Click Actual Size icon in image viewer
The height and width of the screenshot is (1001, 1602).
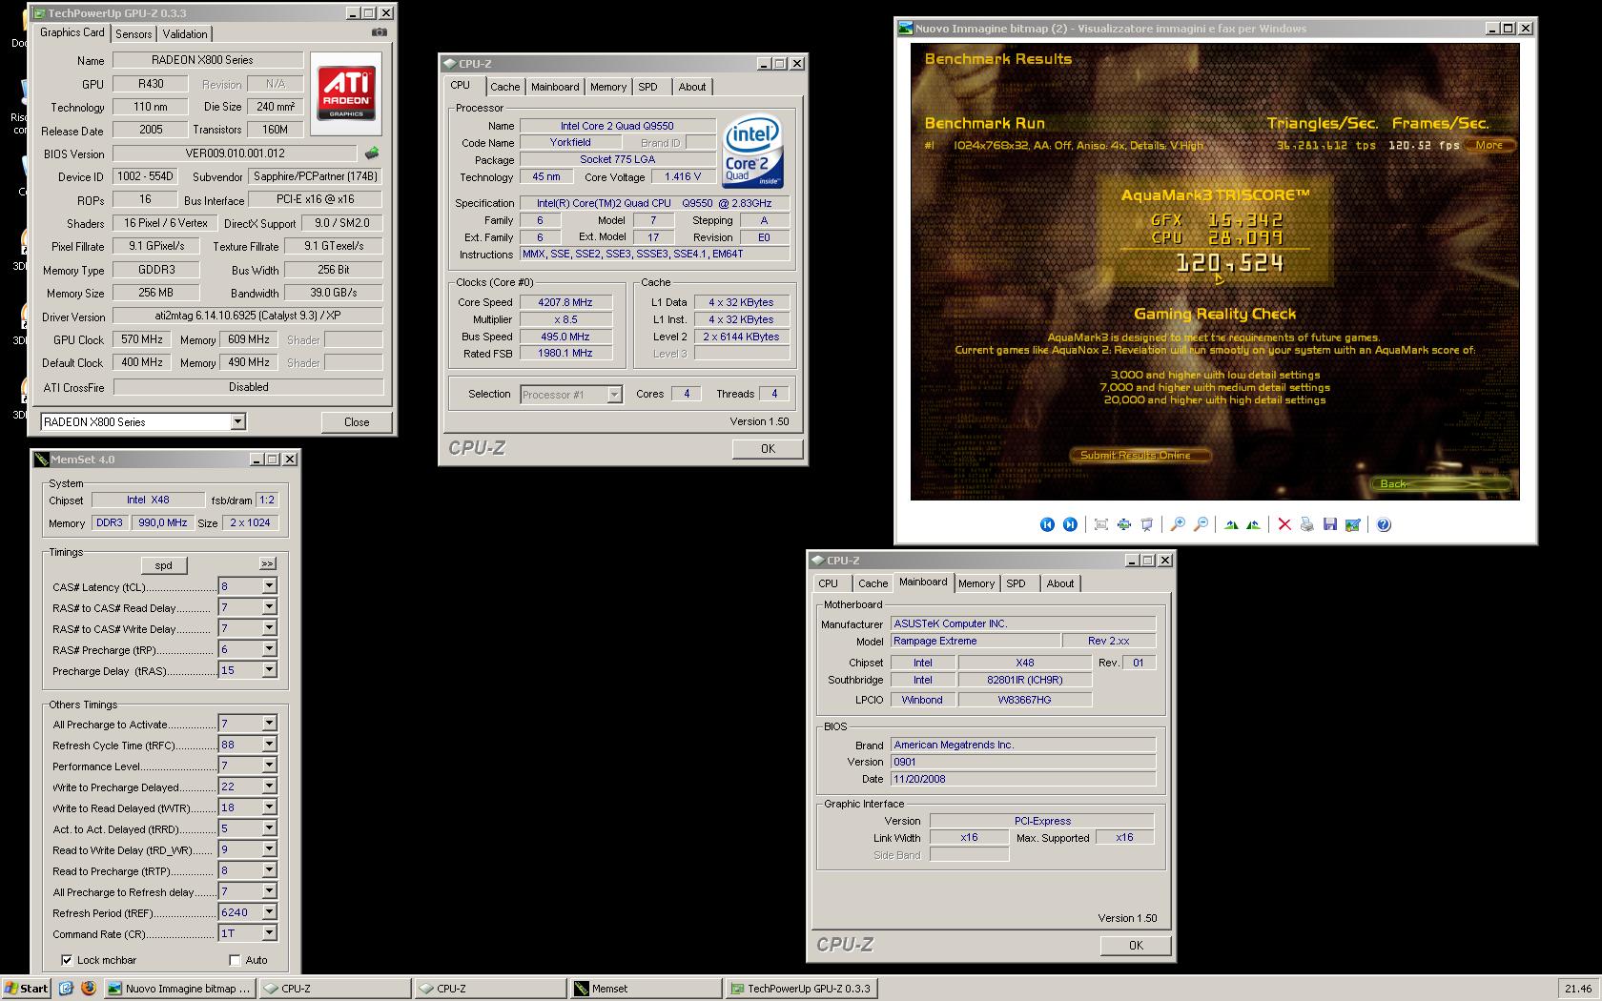(x=1124, y=524)
